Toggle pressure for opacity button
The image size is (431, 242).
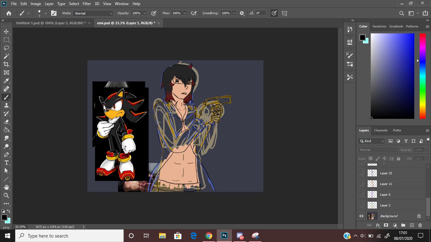point(154,13)
